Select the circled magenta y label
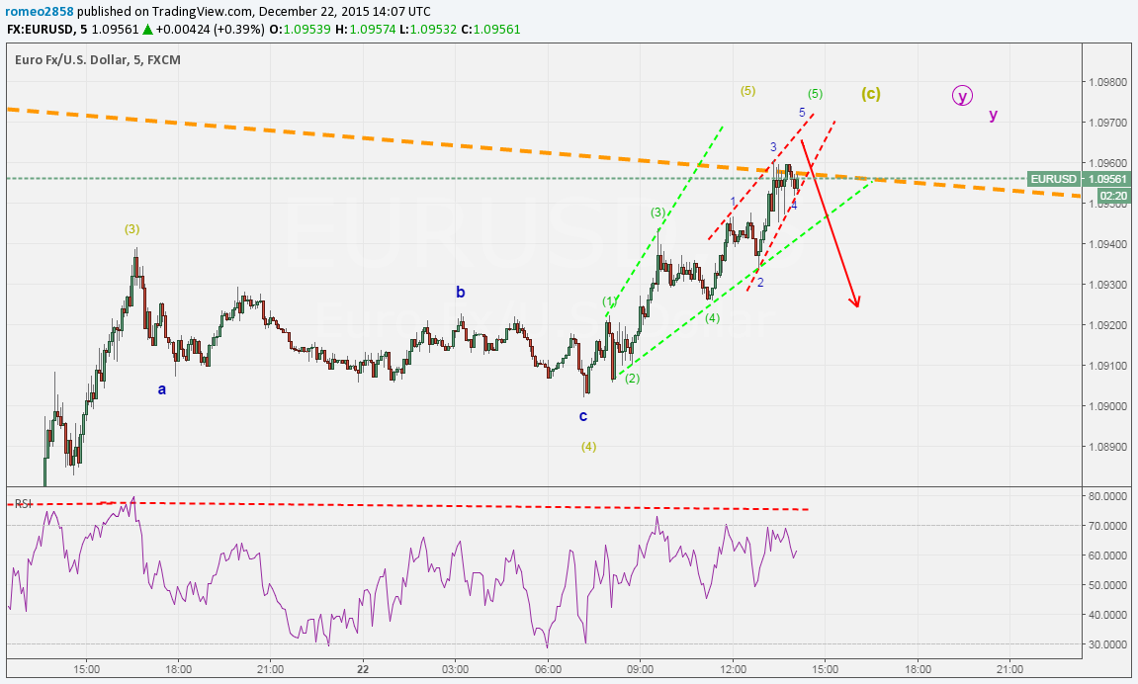Image resolution: width=1138 pixels, height=684 pixels. [x=962, y=95]
